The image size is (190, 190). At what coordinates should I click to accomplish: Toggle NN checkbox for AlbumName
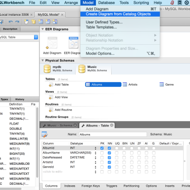coord(109,153)
